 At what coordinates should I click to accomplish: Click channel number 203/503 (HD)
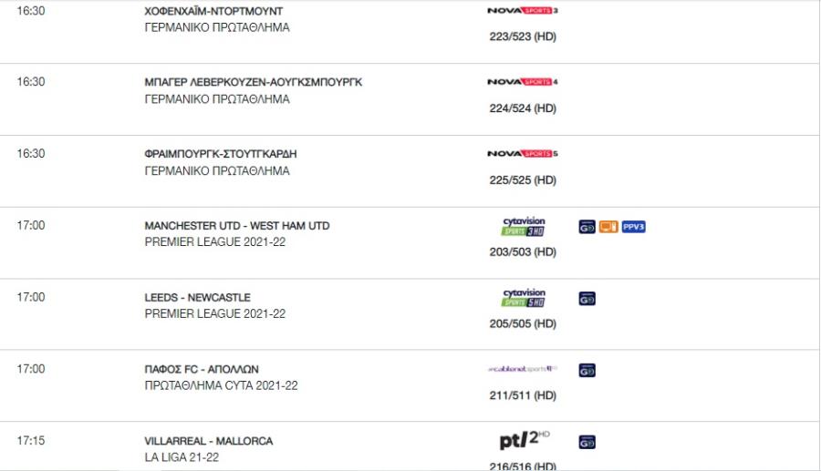coord(523,252)
